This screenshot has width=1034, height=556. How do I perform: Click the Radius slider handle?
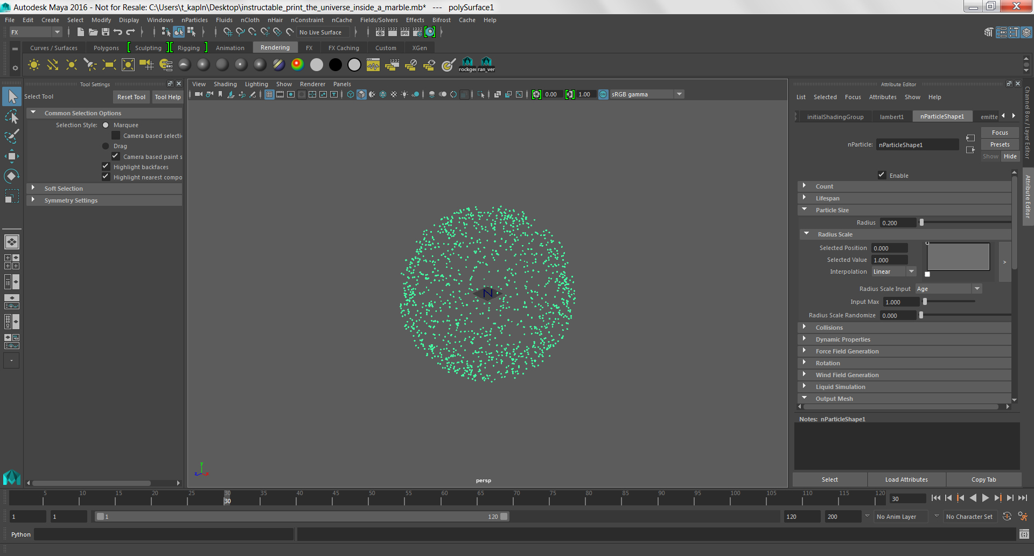click(x=921, y=223)
